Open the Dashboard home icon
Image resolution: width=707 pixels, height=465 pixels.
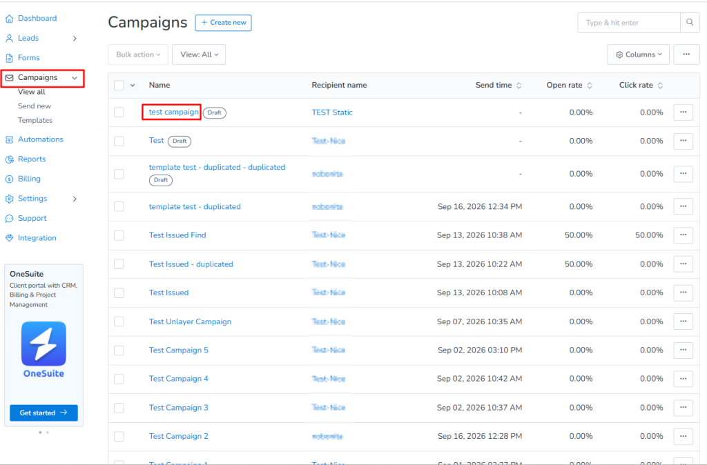coord(9,19)
